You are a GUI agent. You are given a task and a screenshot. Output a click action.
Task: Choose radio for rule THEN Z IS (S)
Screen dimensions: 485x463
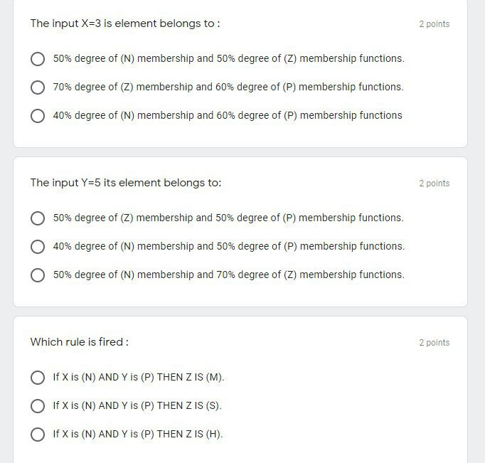tap(38, 406)
